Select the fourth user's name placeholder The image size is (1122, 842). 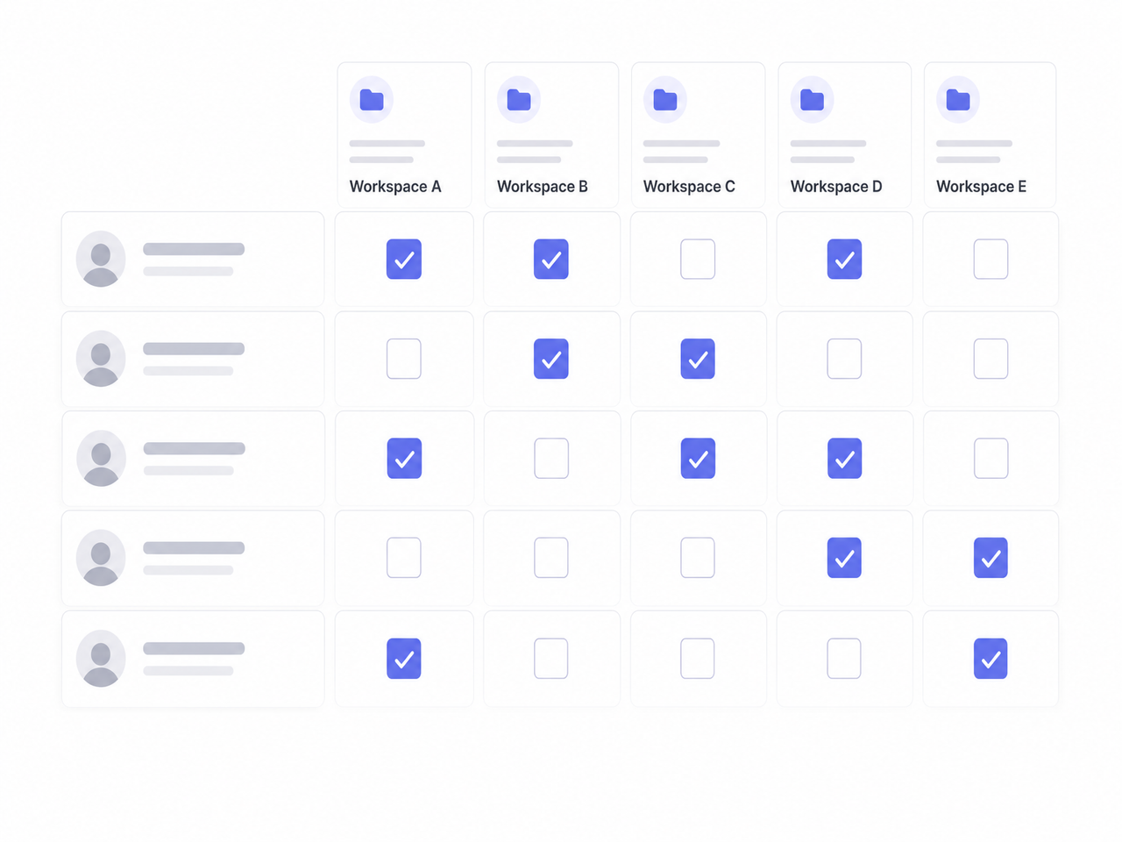click(194, 548)
